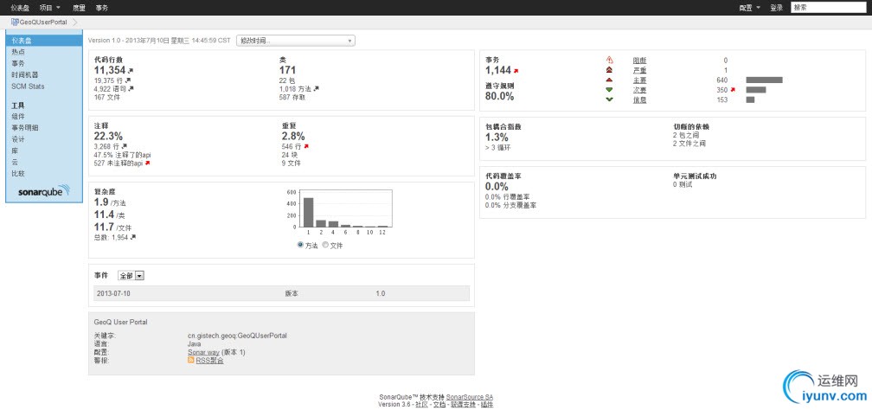The height and width of the screenshot is (410, 872).
Task: Click the SonarQube logo in sidebar
Action: coord(44,192)
